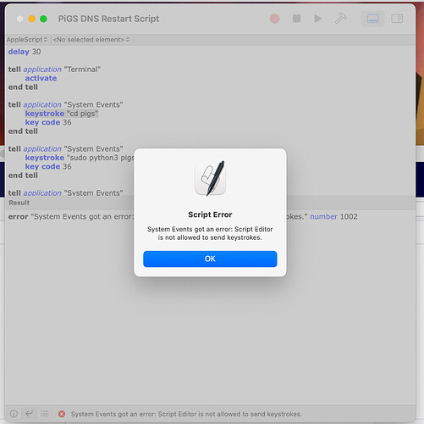Image resolution: width=424 pixels, height=424 pixels.
Task: Toggle the bottom accessory view pane icon
Action: point(372,19)
